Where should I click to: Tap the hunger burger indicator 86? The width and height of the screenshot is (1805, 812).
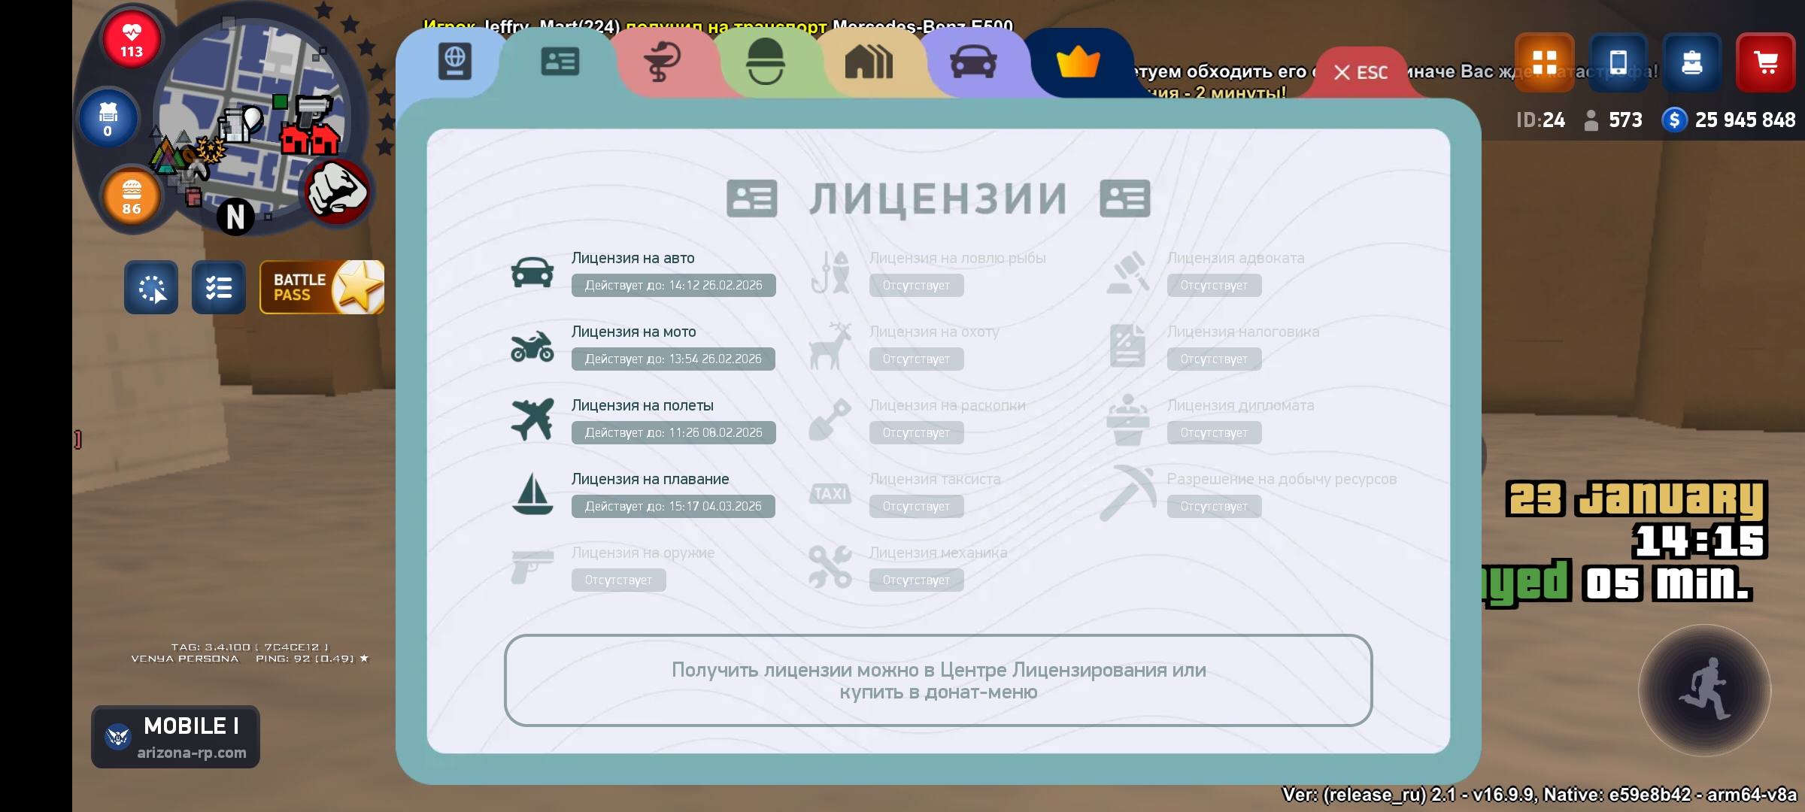point(132,197)
